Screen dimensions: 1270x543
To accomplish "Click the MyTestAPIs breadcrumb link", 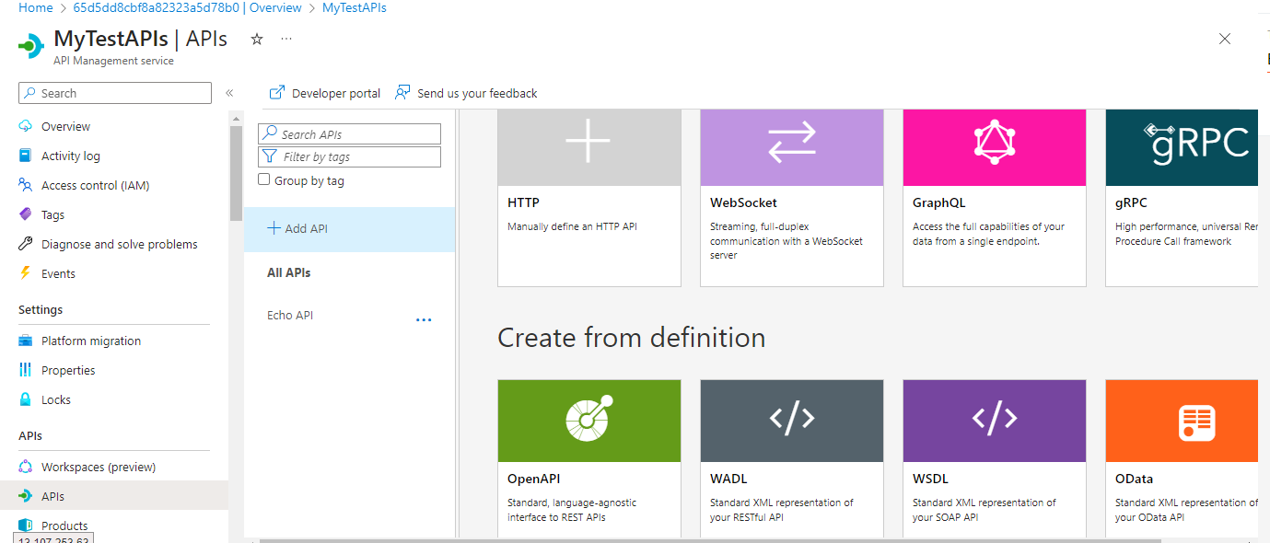I will coord(355,7).
